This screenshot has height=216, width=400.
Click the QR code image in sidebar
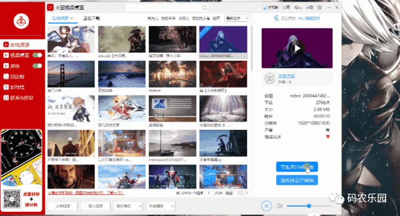pyautogui.click(x=12, y=199)
